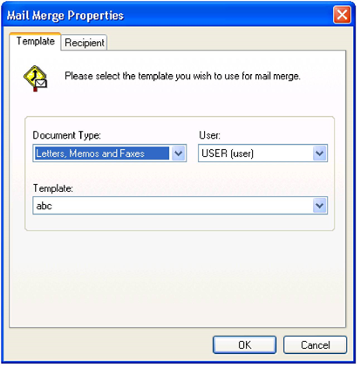Click the Document Type label
360x368 pixels.
tap(66, 135)
